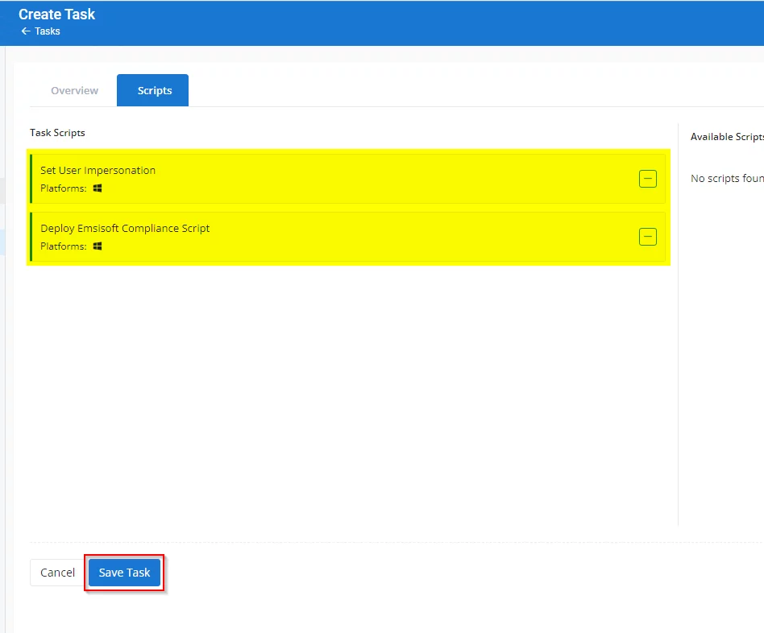Click Windows platform icon under Set User Impersonation
Screen dimensions: 764x633
(x=98, y=188)
